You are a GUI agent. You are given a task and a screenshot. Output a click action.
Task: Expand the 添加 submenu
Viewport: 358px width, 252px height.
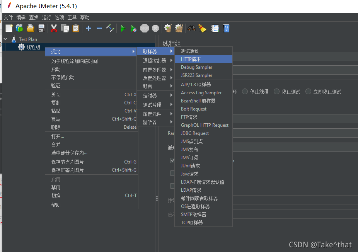[91, 52]
